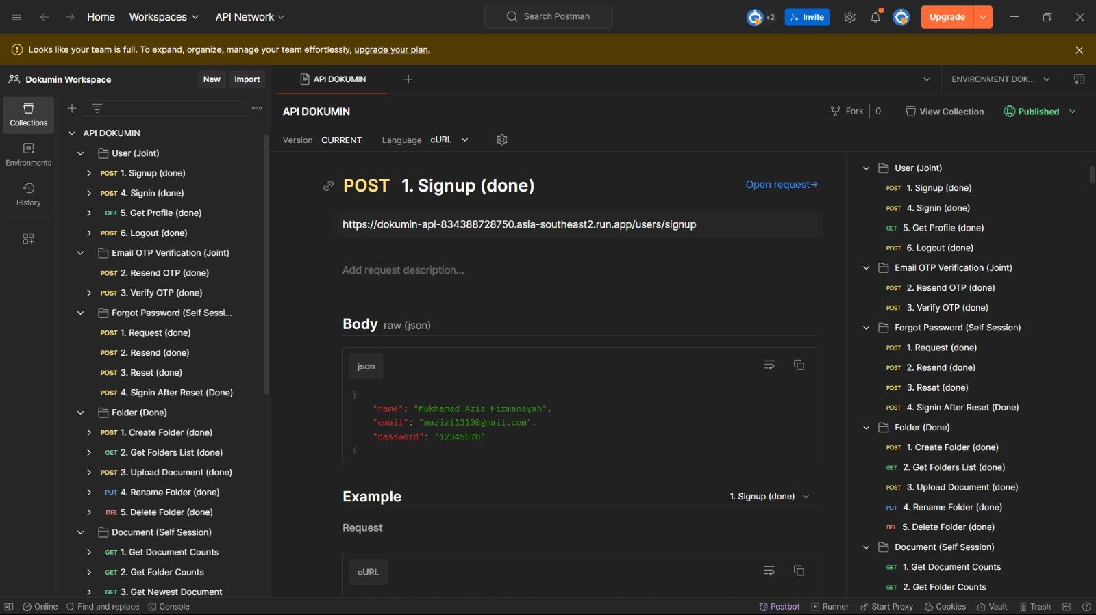This screenshot has height=615, width=1096.
Task: Open Postbot in status bar
Action: pos(780,607)
